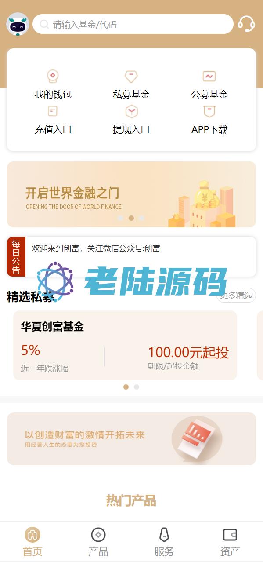Screen dimensions: 263x562
Task: Select the first banner pagination dot
Action: (x=120, y=218)
